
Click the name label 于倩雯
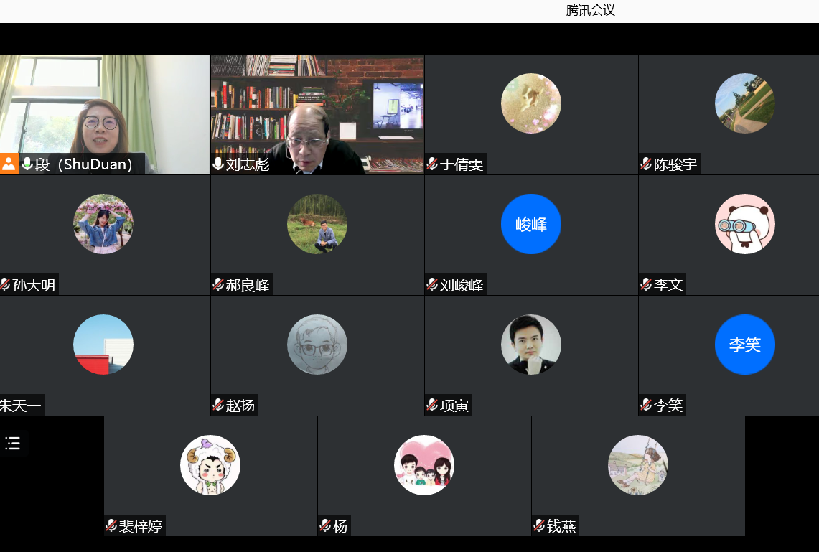(x=462, y=164)
